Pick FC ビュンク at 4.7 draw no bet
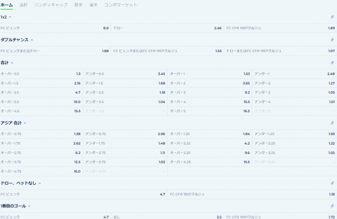 (x=84, y=194)
